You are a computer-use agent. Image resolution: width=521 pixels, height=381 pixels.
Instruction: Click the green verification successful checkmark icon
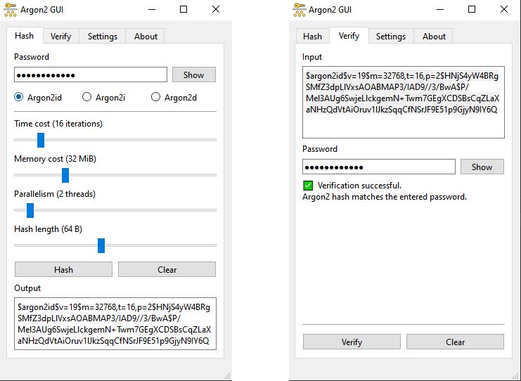[308, 186]
